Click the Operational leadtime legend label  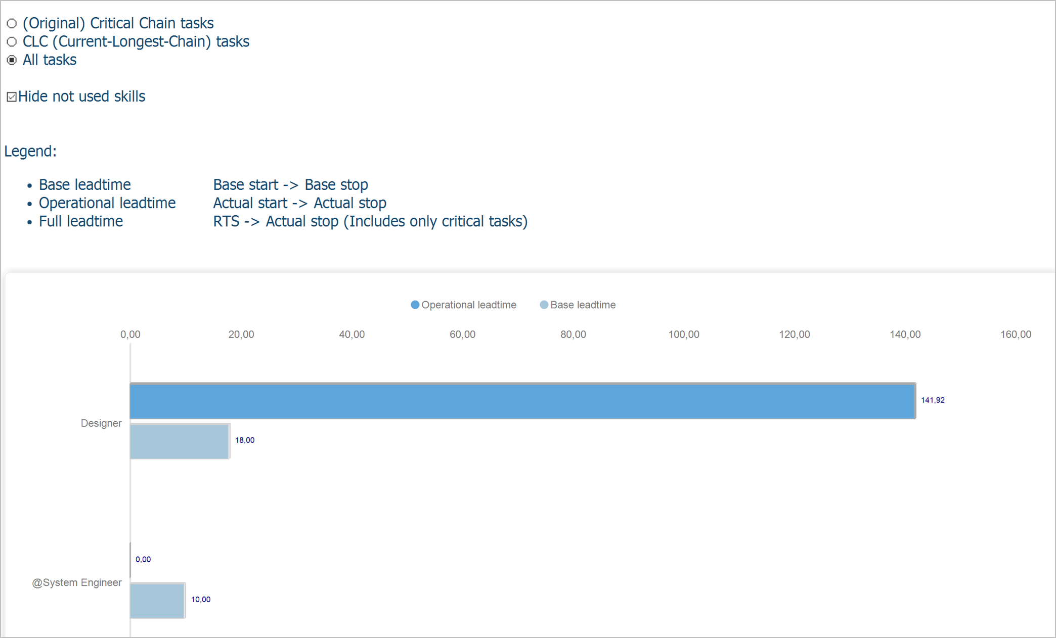point(468,305)
